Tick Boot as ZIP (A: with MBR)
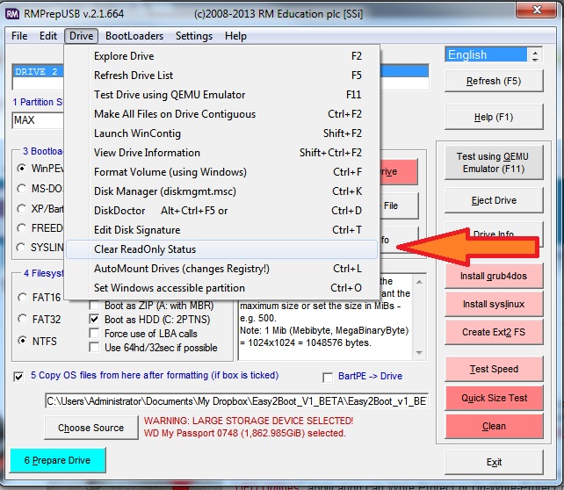 [x=94, y=306]
